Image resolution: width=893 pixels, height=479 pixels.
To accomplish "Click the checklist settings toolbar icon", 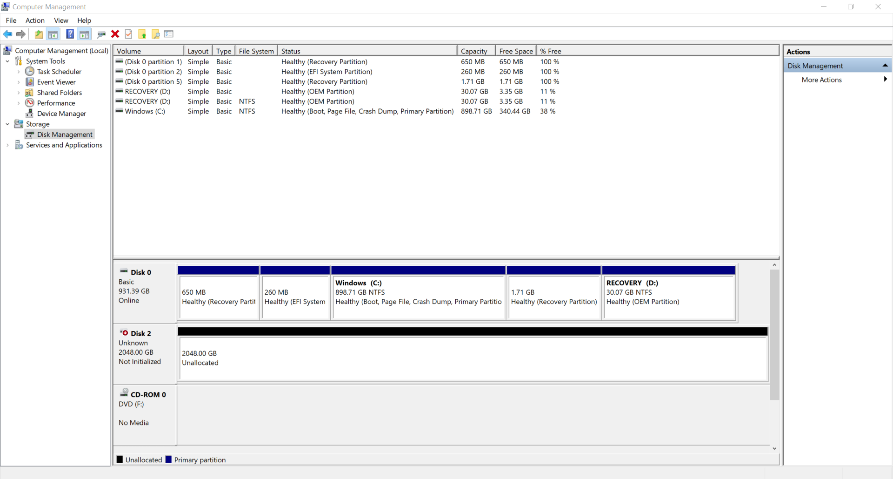I will [169, 34].
